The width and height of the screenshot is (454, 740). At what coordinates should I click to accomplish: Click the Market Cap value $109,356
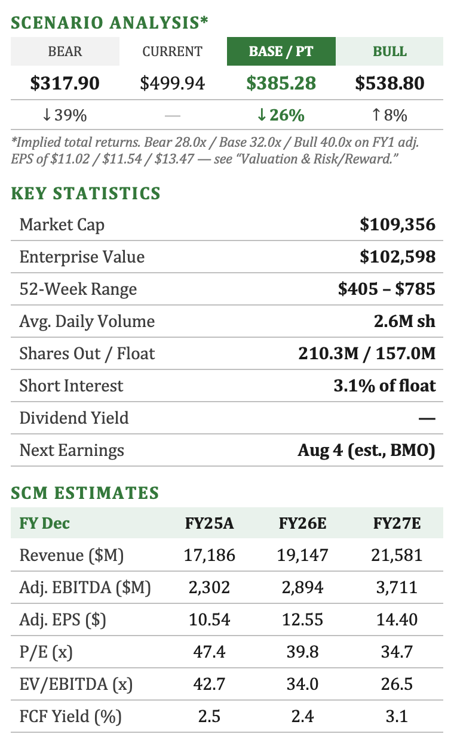point(398,225)
